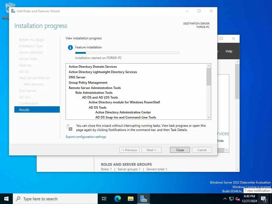This screenshot has width=272, height=204.
Task: Select Active Directory Lightweight Directory Services row
Action: [x=103, y=72]
